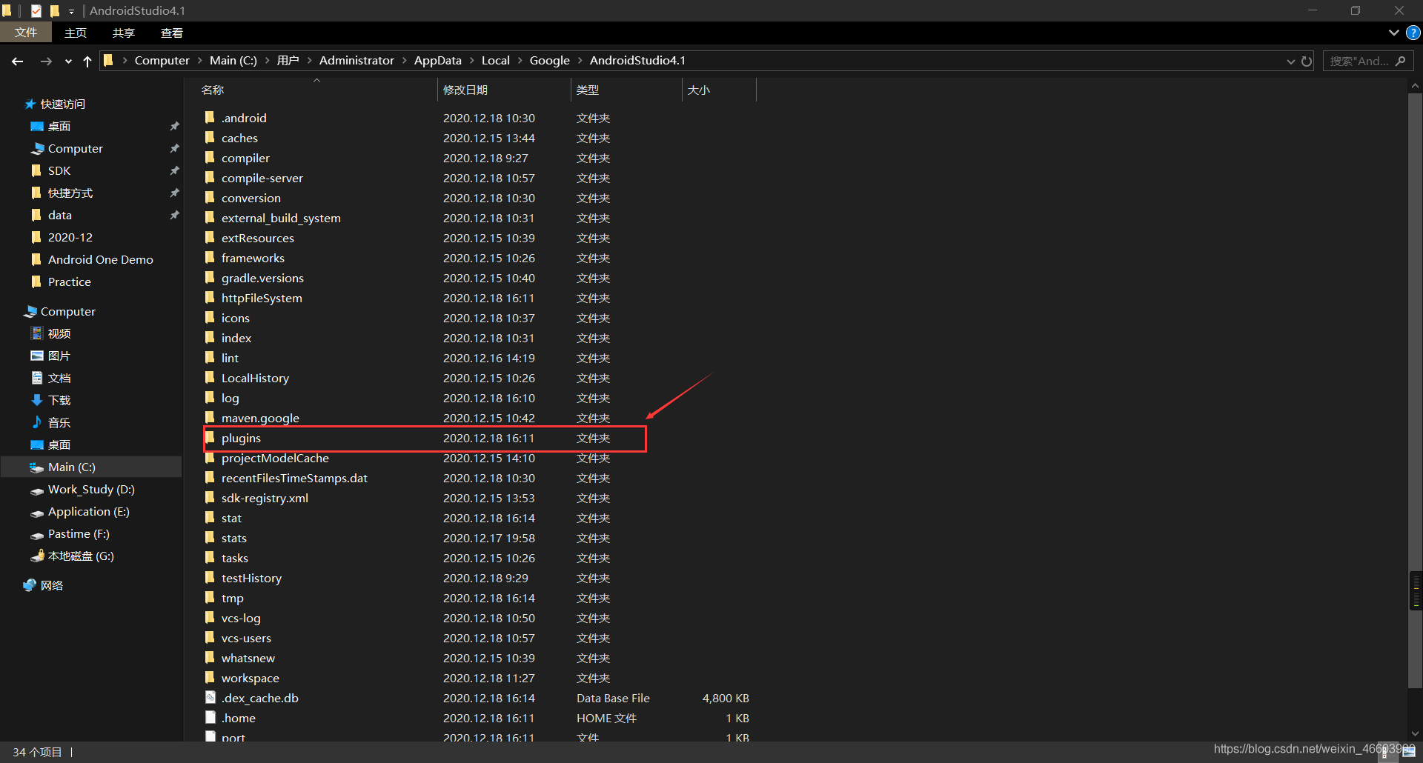Select the .android folder icon

210,117
